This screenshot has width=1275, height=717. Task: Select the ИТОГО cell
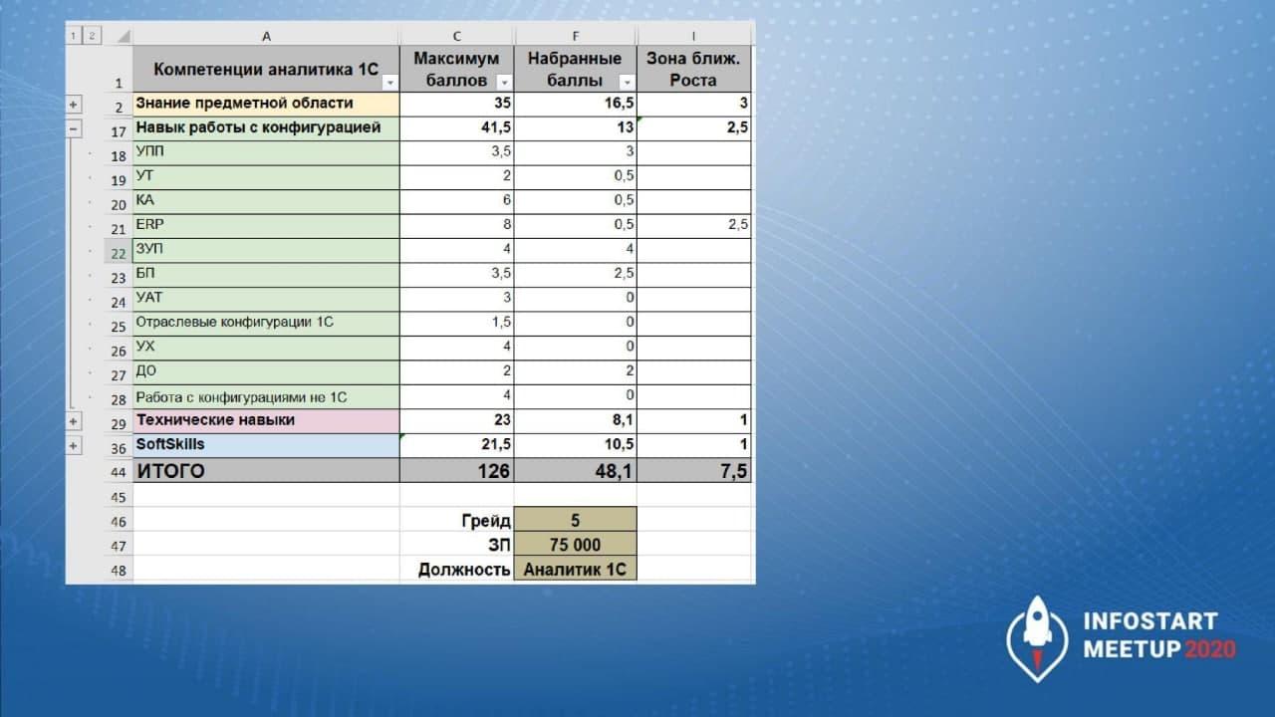point(266,471)
